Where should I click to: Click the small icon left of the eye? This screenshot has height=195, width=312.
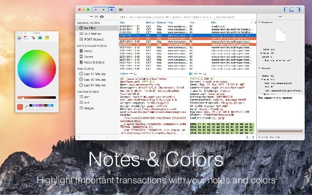point(96,17)
